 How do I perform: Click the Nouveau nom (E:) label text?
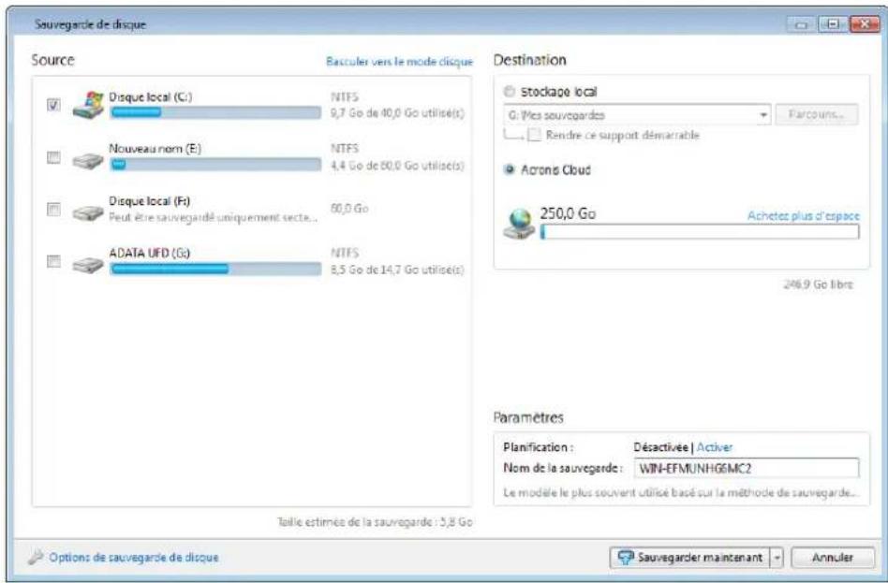tap(155, 149)
